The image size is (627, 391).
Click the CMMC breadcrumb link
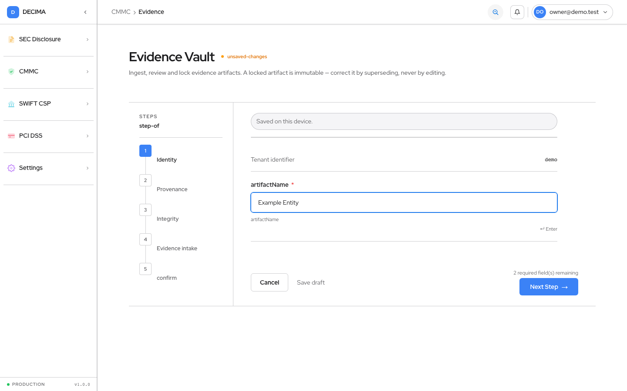tap(121, 12)
